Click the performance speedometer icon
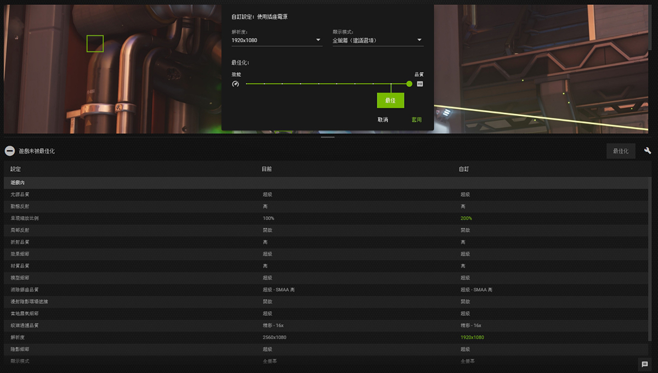The image size is (658, 373). (235, 84)
